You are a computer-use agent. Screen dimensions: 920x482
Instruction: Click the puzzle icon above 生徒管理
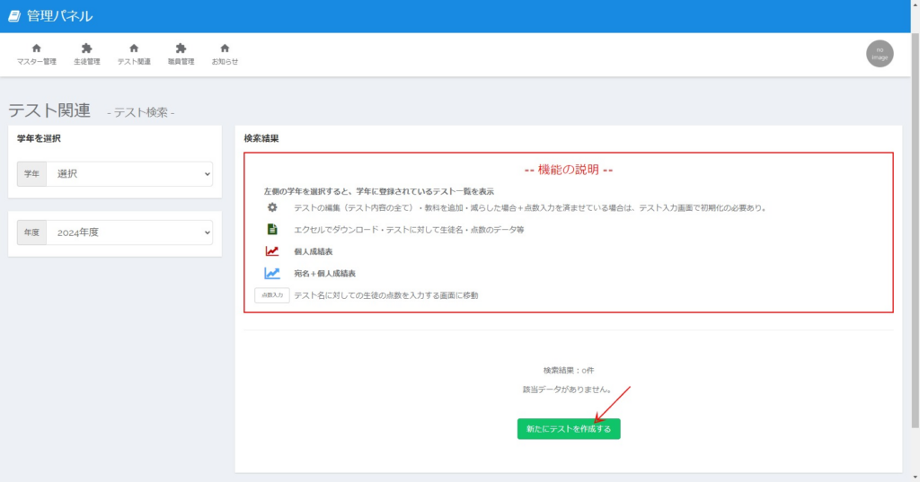click(87, 48)
